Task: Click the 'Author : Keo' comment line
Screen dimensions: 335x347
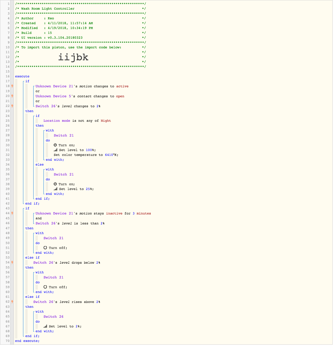Action: point(38,18)
